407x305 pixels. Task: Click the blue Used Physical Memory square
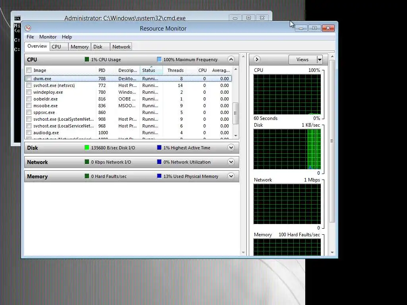(x=159, y=176)
